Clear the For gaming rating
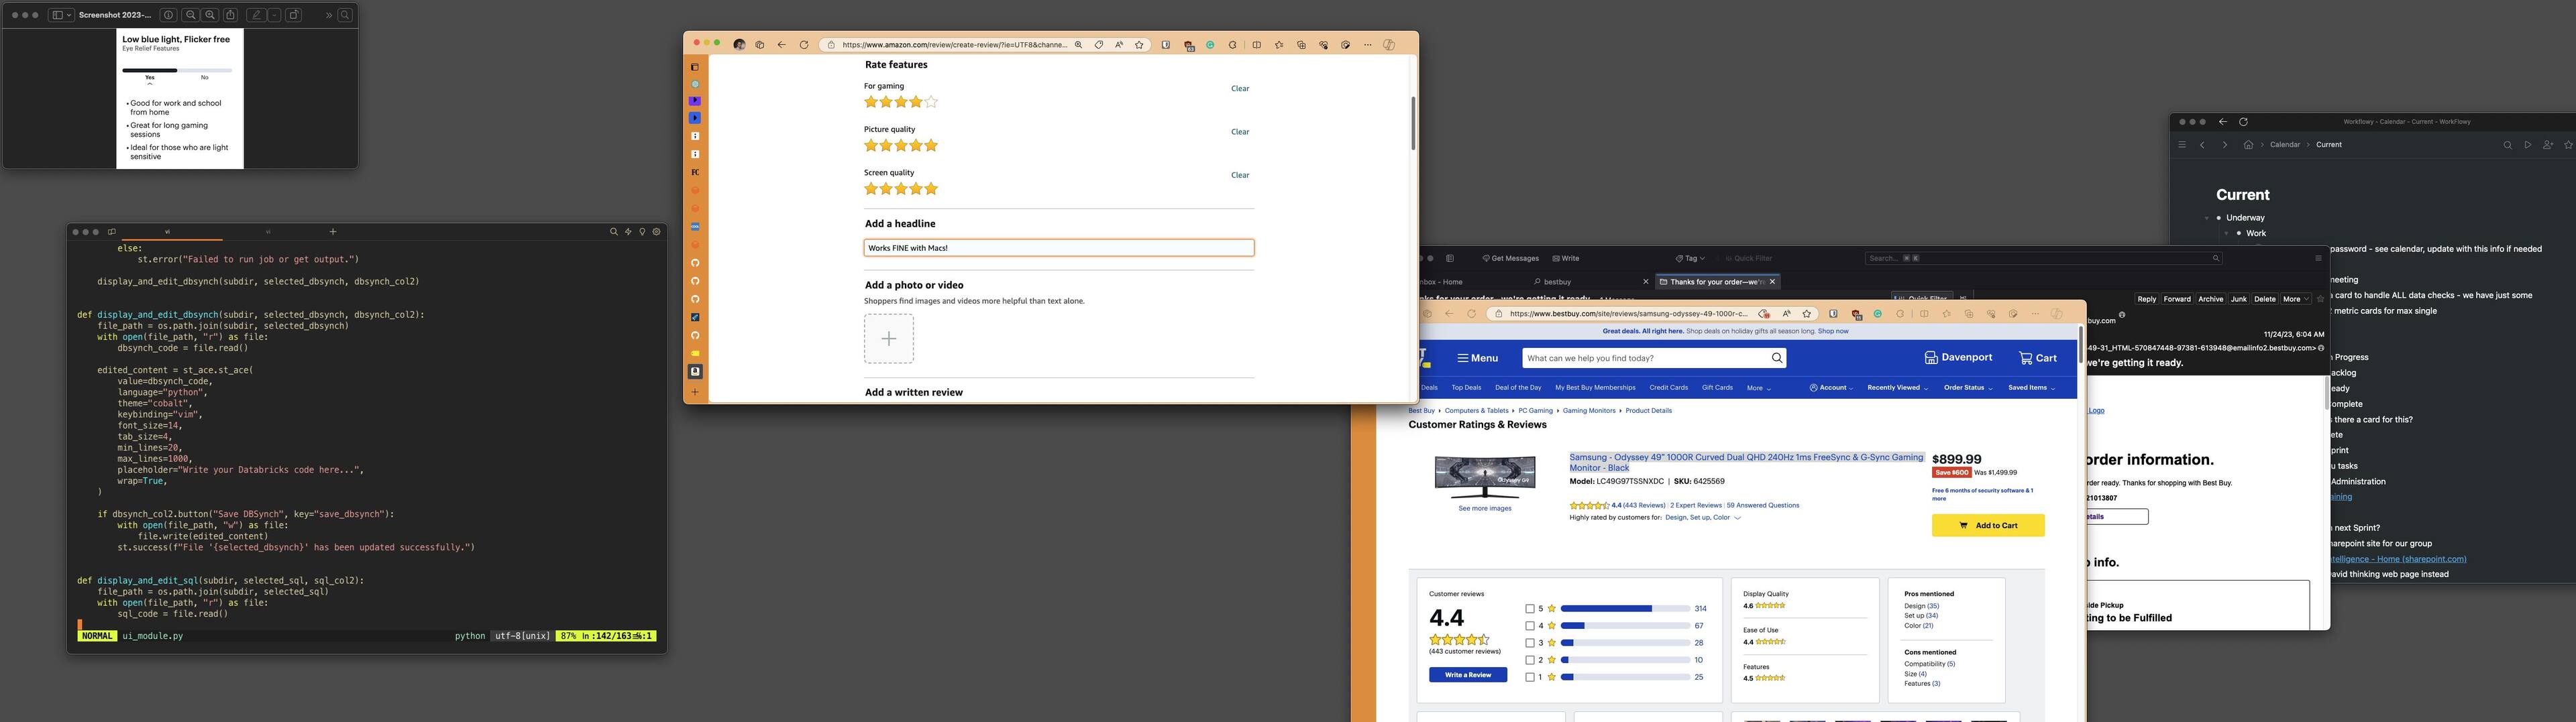 [x=1239, y=89]
